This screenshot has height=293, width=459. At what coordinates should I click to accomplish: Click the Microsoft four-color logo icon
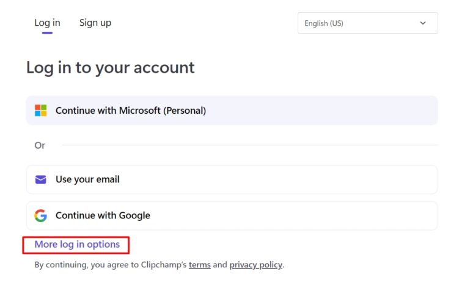tap(41, 111)
